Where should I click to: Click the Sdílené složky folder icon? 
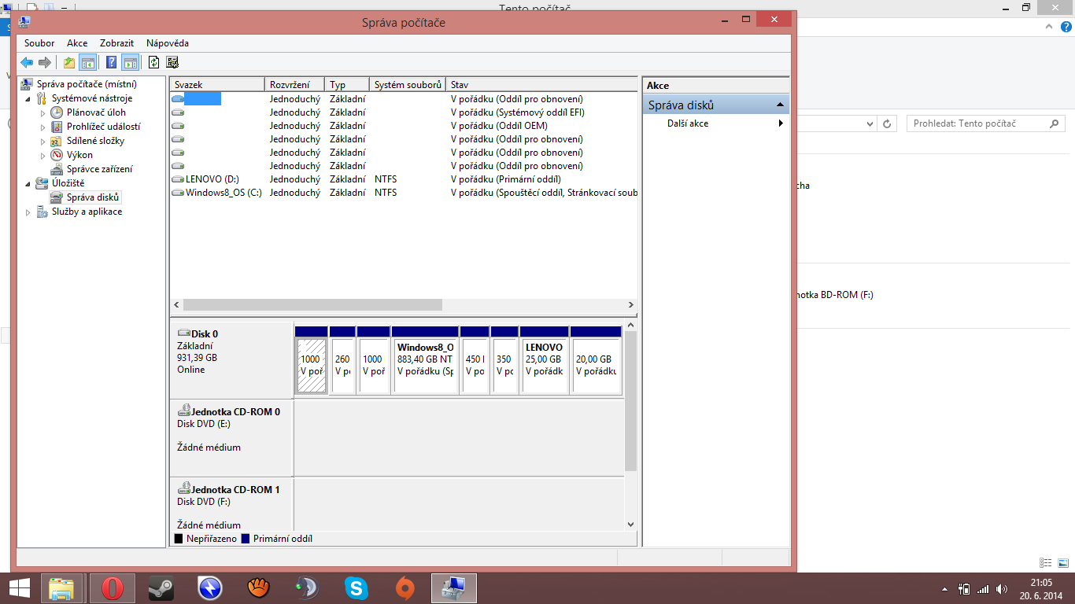(x=57, y=141)
